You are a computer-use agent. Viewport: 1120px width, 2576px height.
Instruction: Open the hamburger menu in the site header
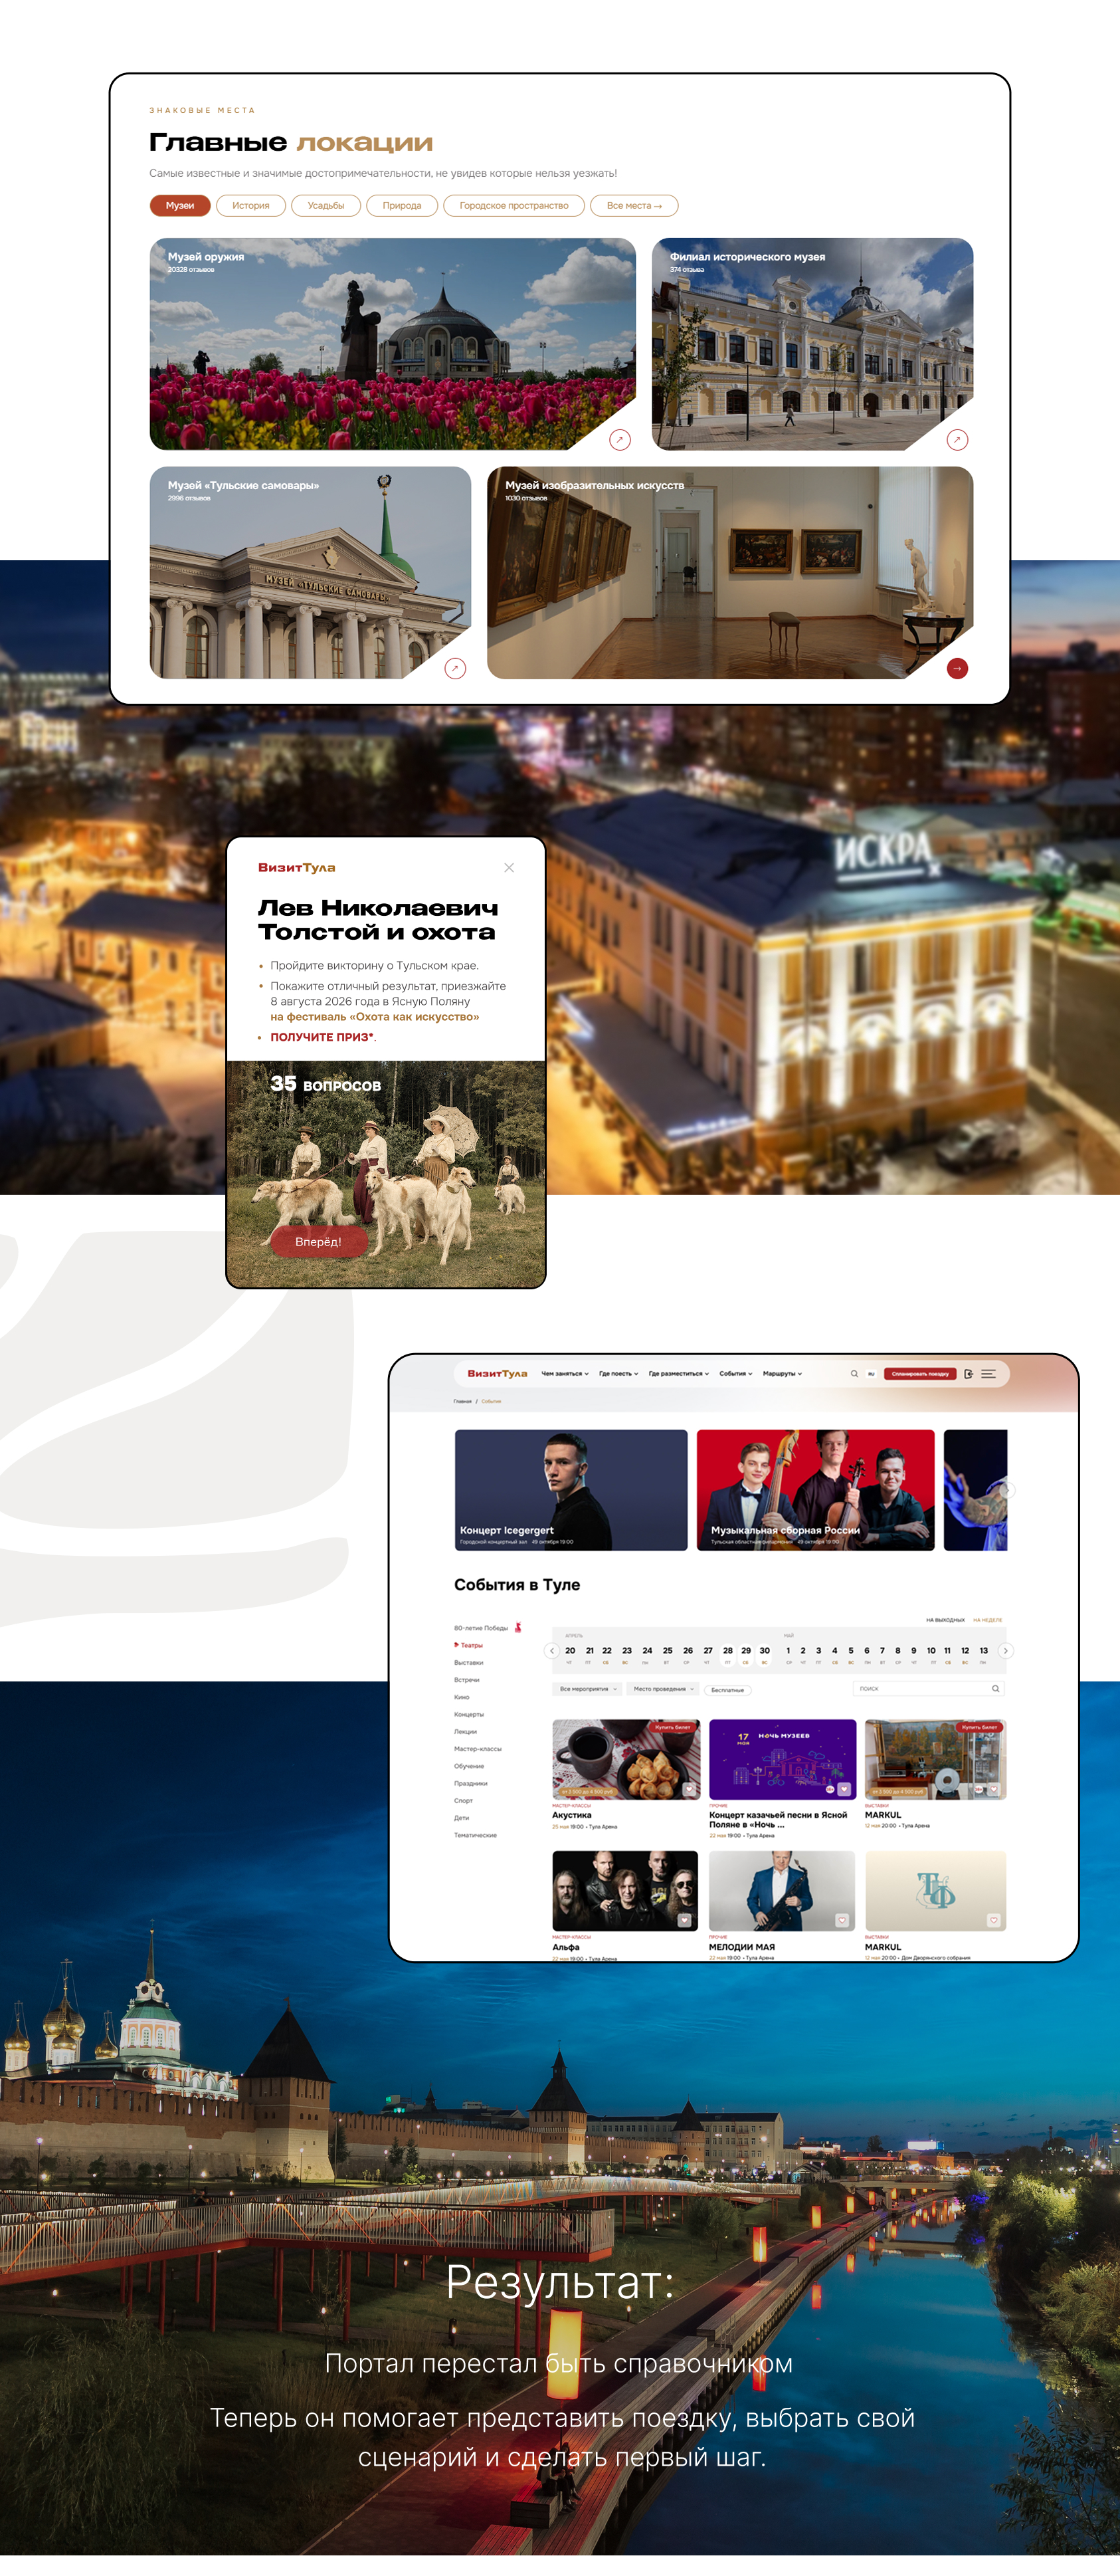[988, 1373]
